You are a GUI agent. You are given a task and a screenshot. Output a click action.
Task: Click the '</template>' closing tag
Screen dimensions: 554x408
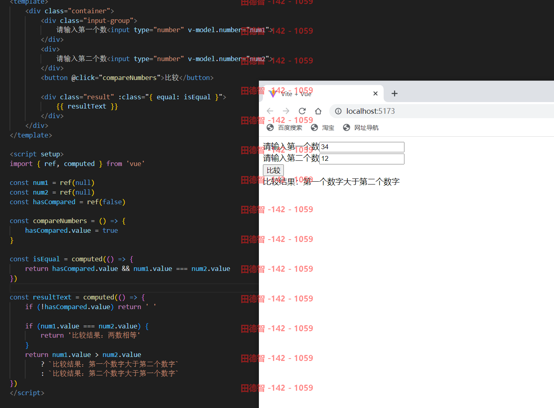(x=31, y=135)
